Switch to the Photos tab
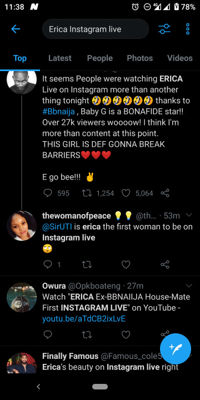 [140, 58]
